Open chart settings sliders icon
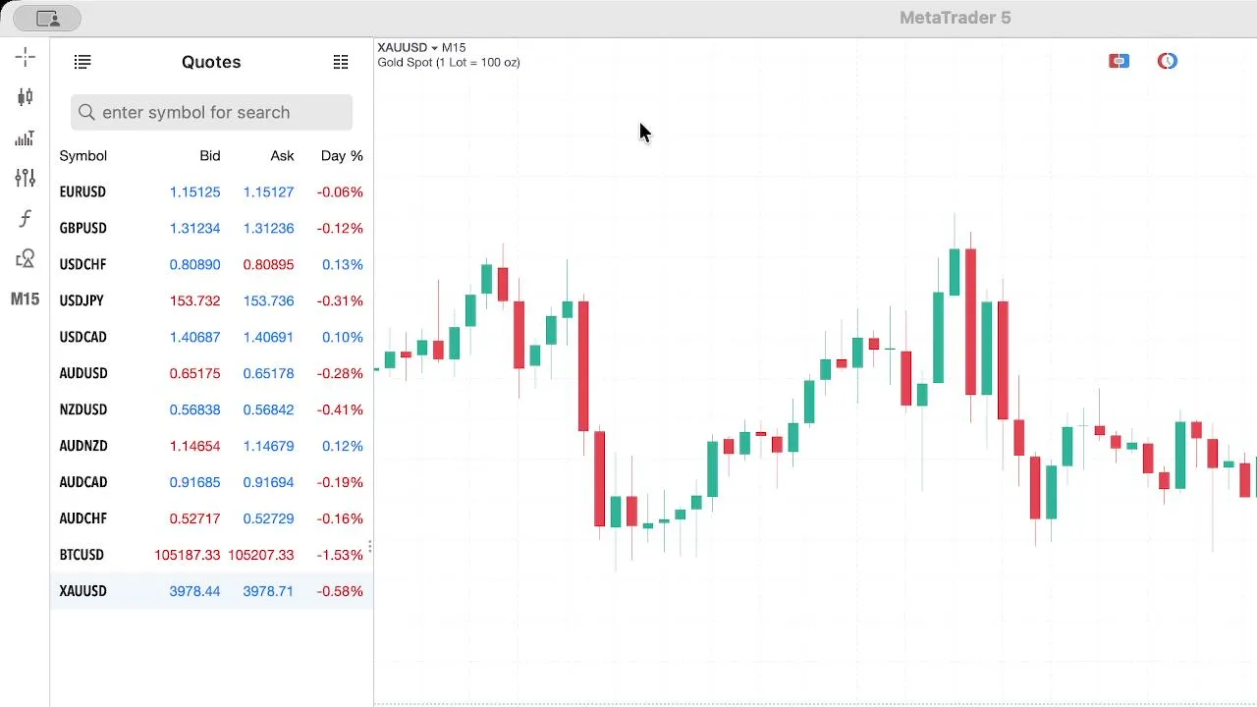The height and width of the screenshot is (707, 1257). tap(26, 178)
